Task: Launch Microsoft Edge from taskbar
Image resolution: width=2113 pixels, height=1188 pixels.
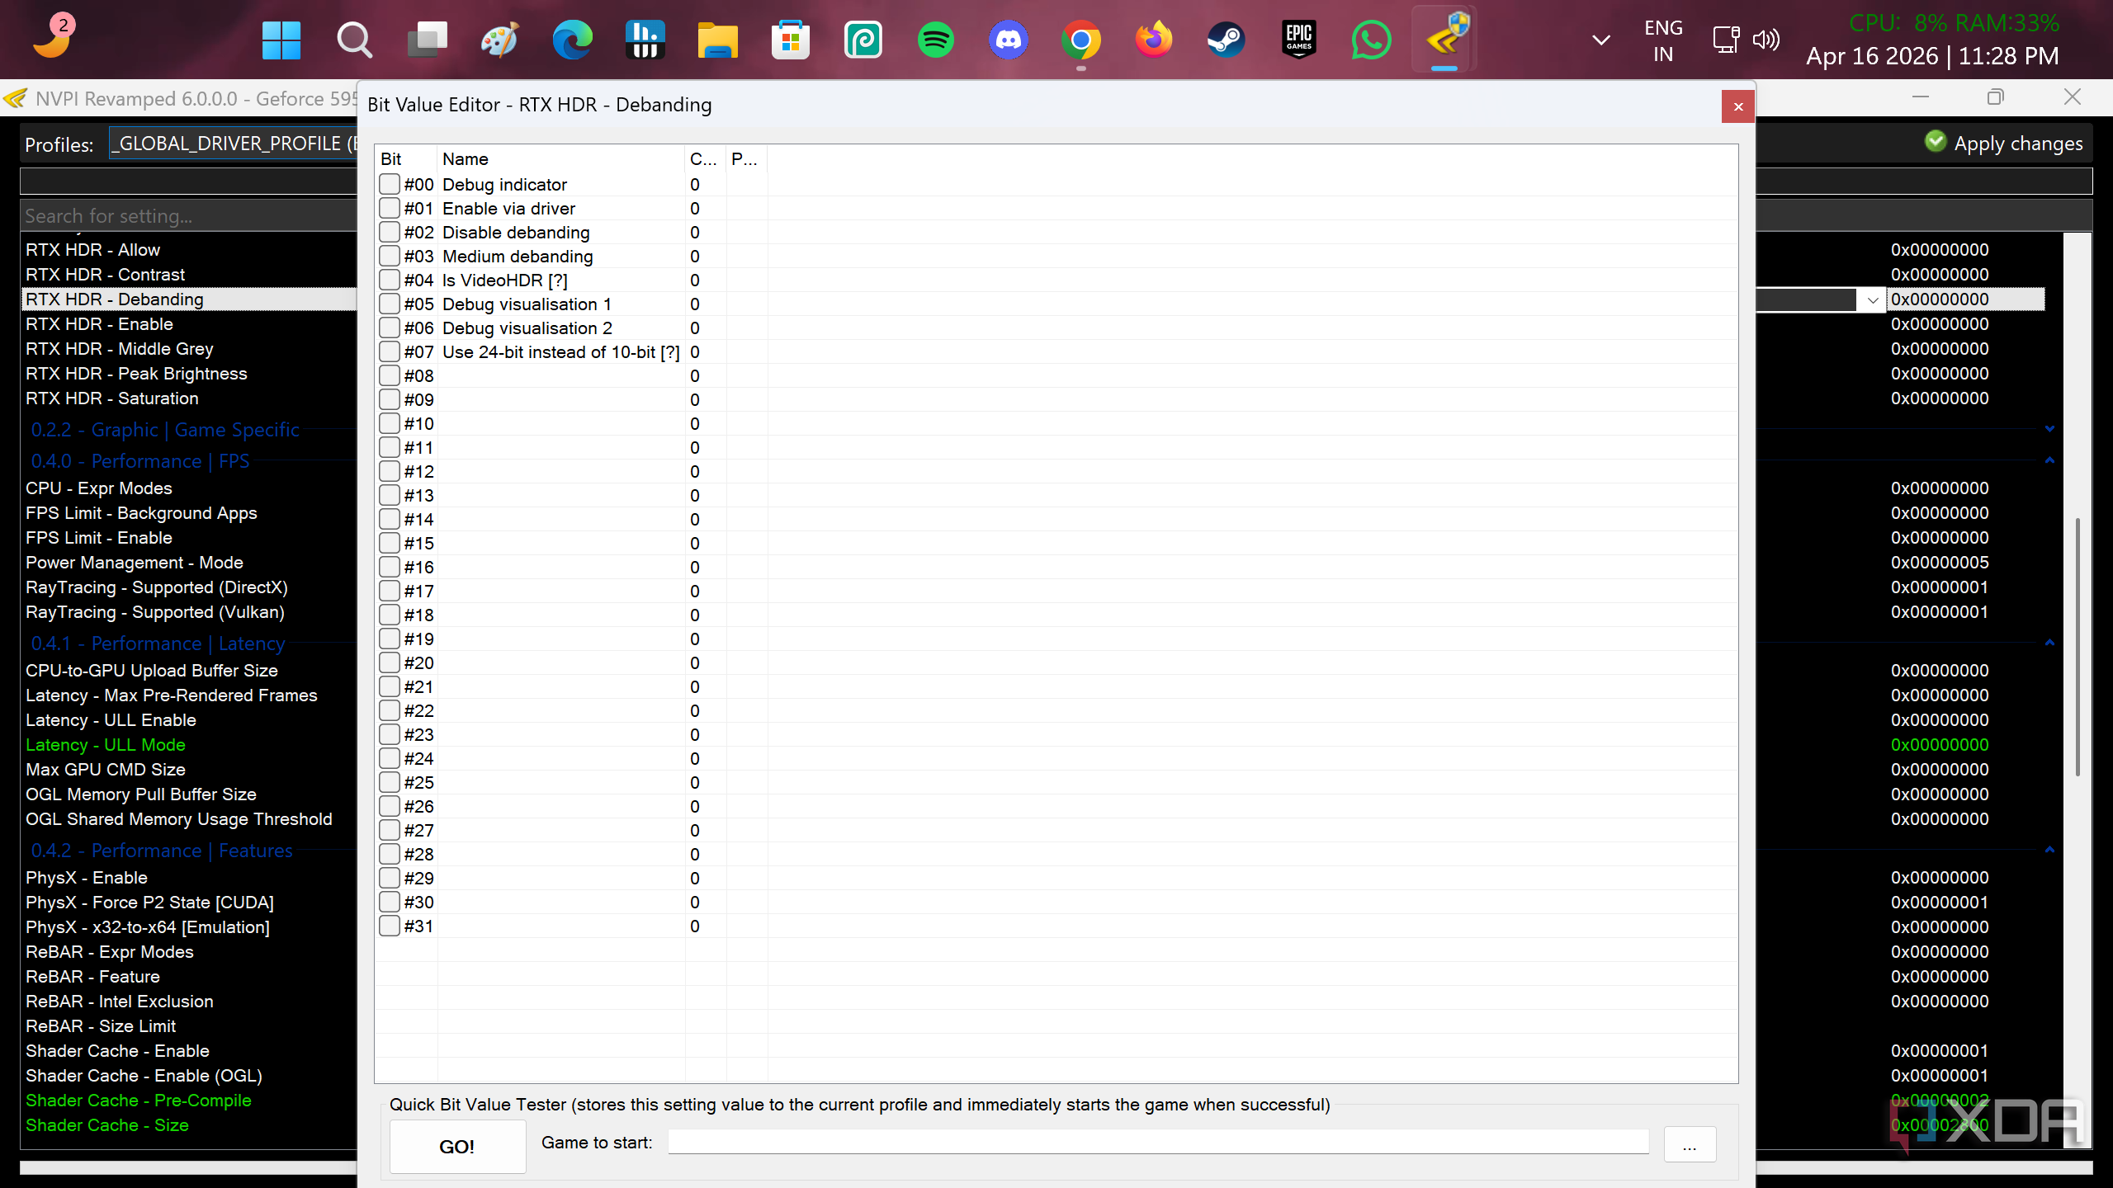Action: (572, 40)
